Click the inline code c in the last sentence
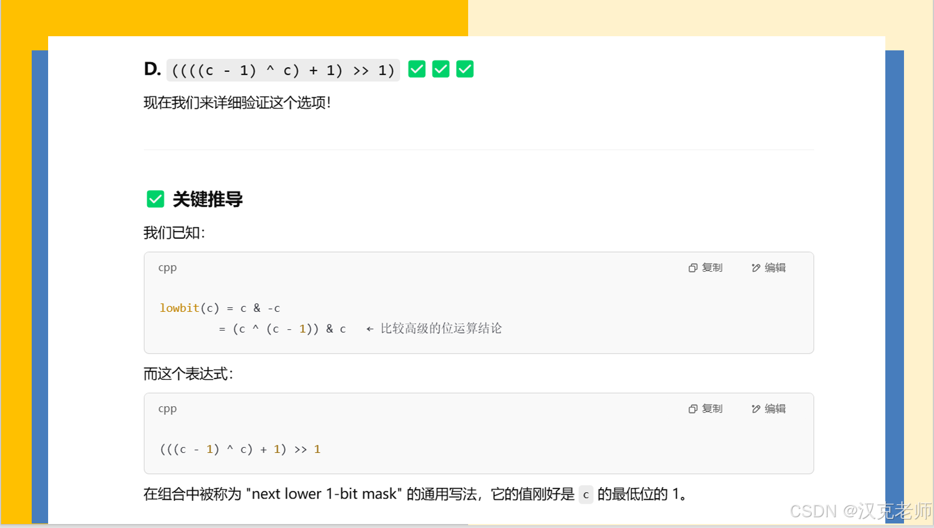Image resolution: width=934 pixels, height=528 pixels. point(586,495)
